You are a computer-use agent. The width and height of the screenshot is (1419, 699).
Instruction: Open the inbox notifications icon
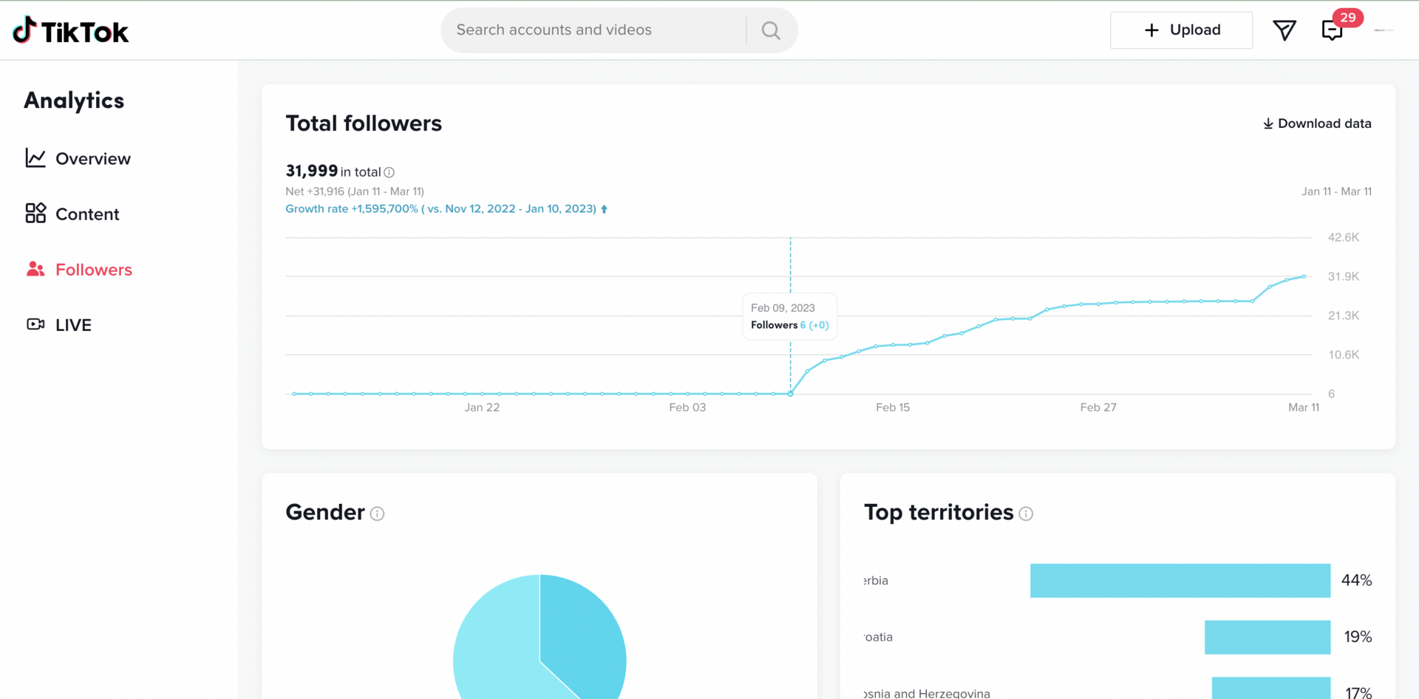pos(1333,30)
